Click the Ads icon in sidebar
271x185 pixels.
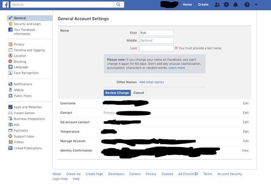coord(10,125)
